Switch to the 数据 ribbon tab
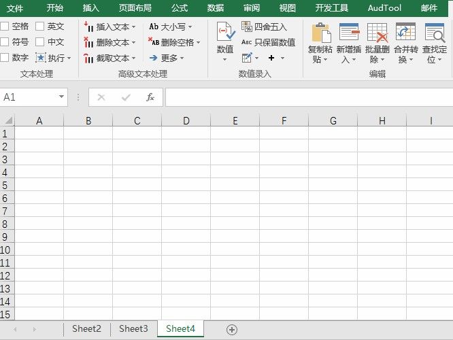Image resolution: width=453 pixels, height=340 pixels. (216, 7)
